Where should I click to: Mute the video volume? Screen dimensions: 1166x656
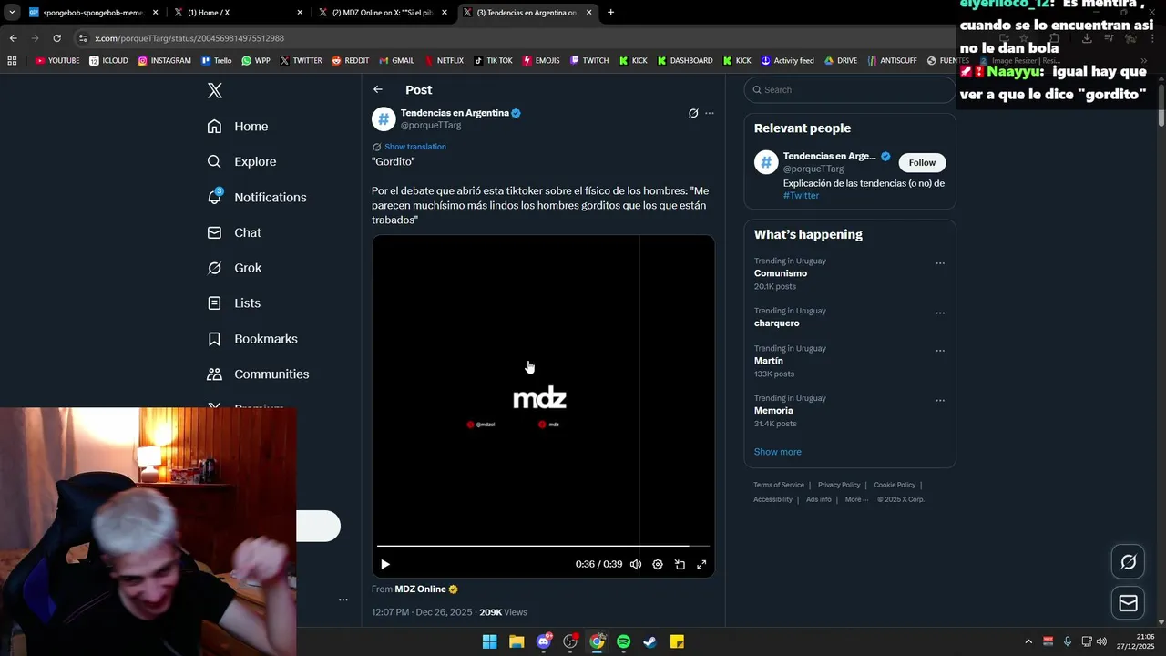tap(636, 565)
